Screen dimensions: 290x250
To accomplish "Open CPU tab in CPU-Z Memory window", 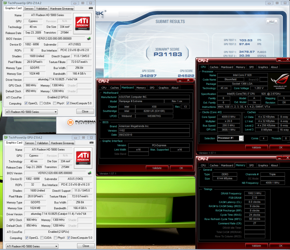I will point(203,165).
